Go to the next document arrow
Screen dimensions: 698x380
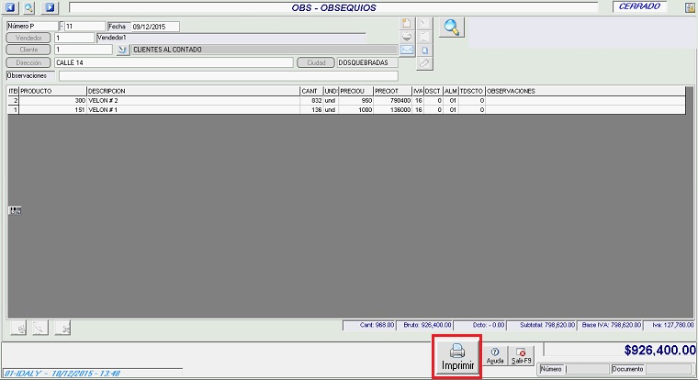[x=50, y=7]
